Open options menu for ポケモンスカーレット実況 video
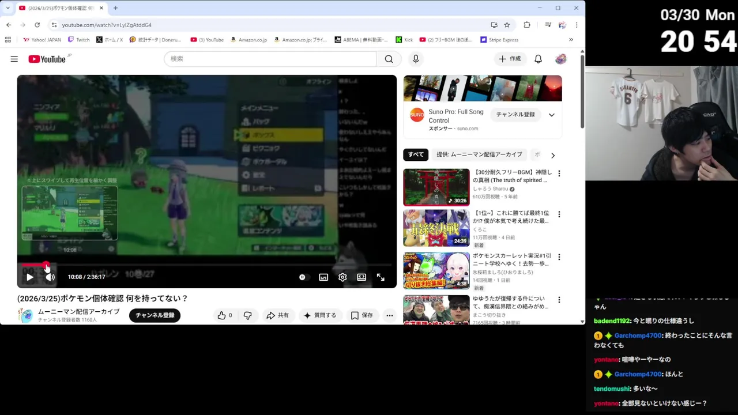 (x=559, y=257)
